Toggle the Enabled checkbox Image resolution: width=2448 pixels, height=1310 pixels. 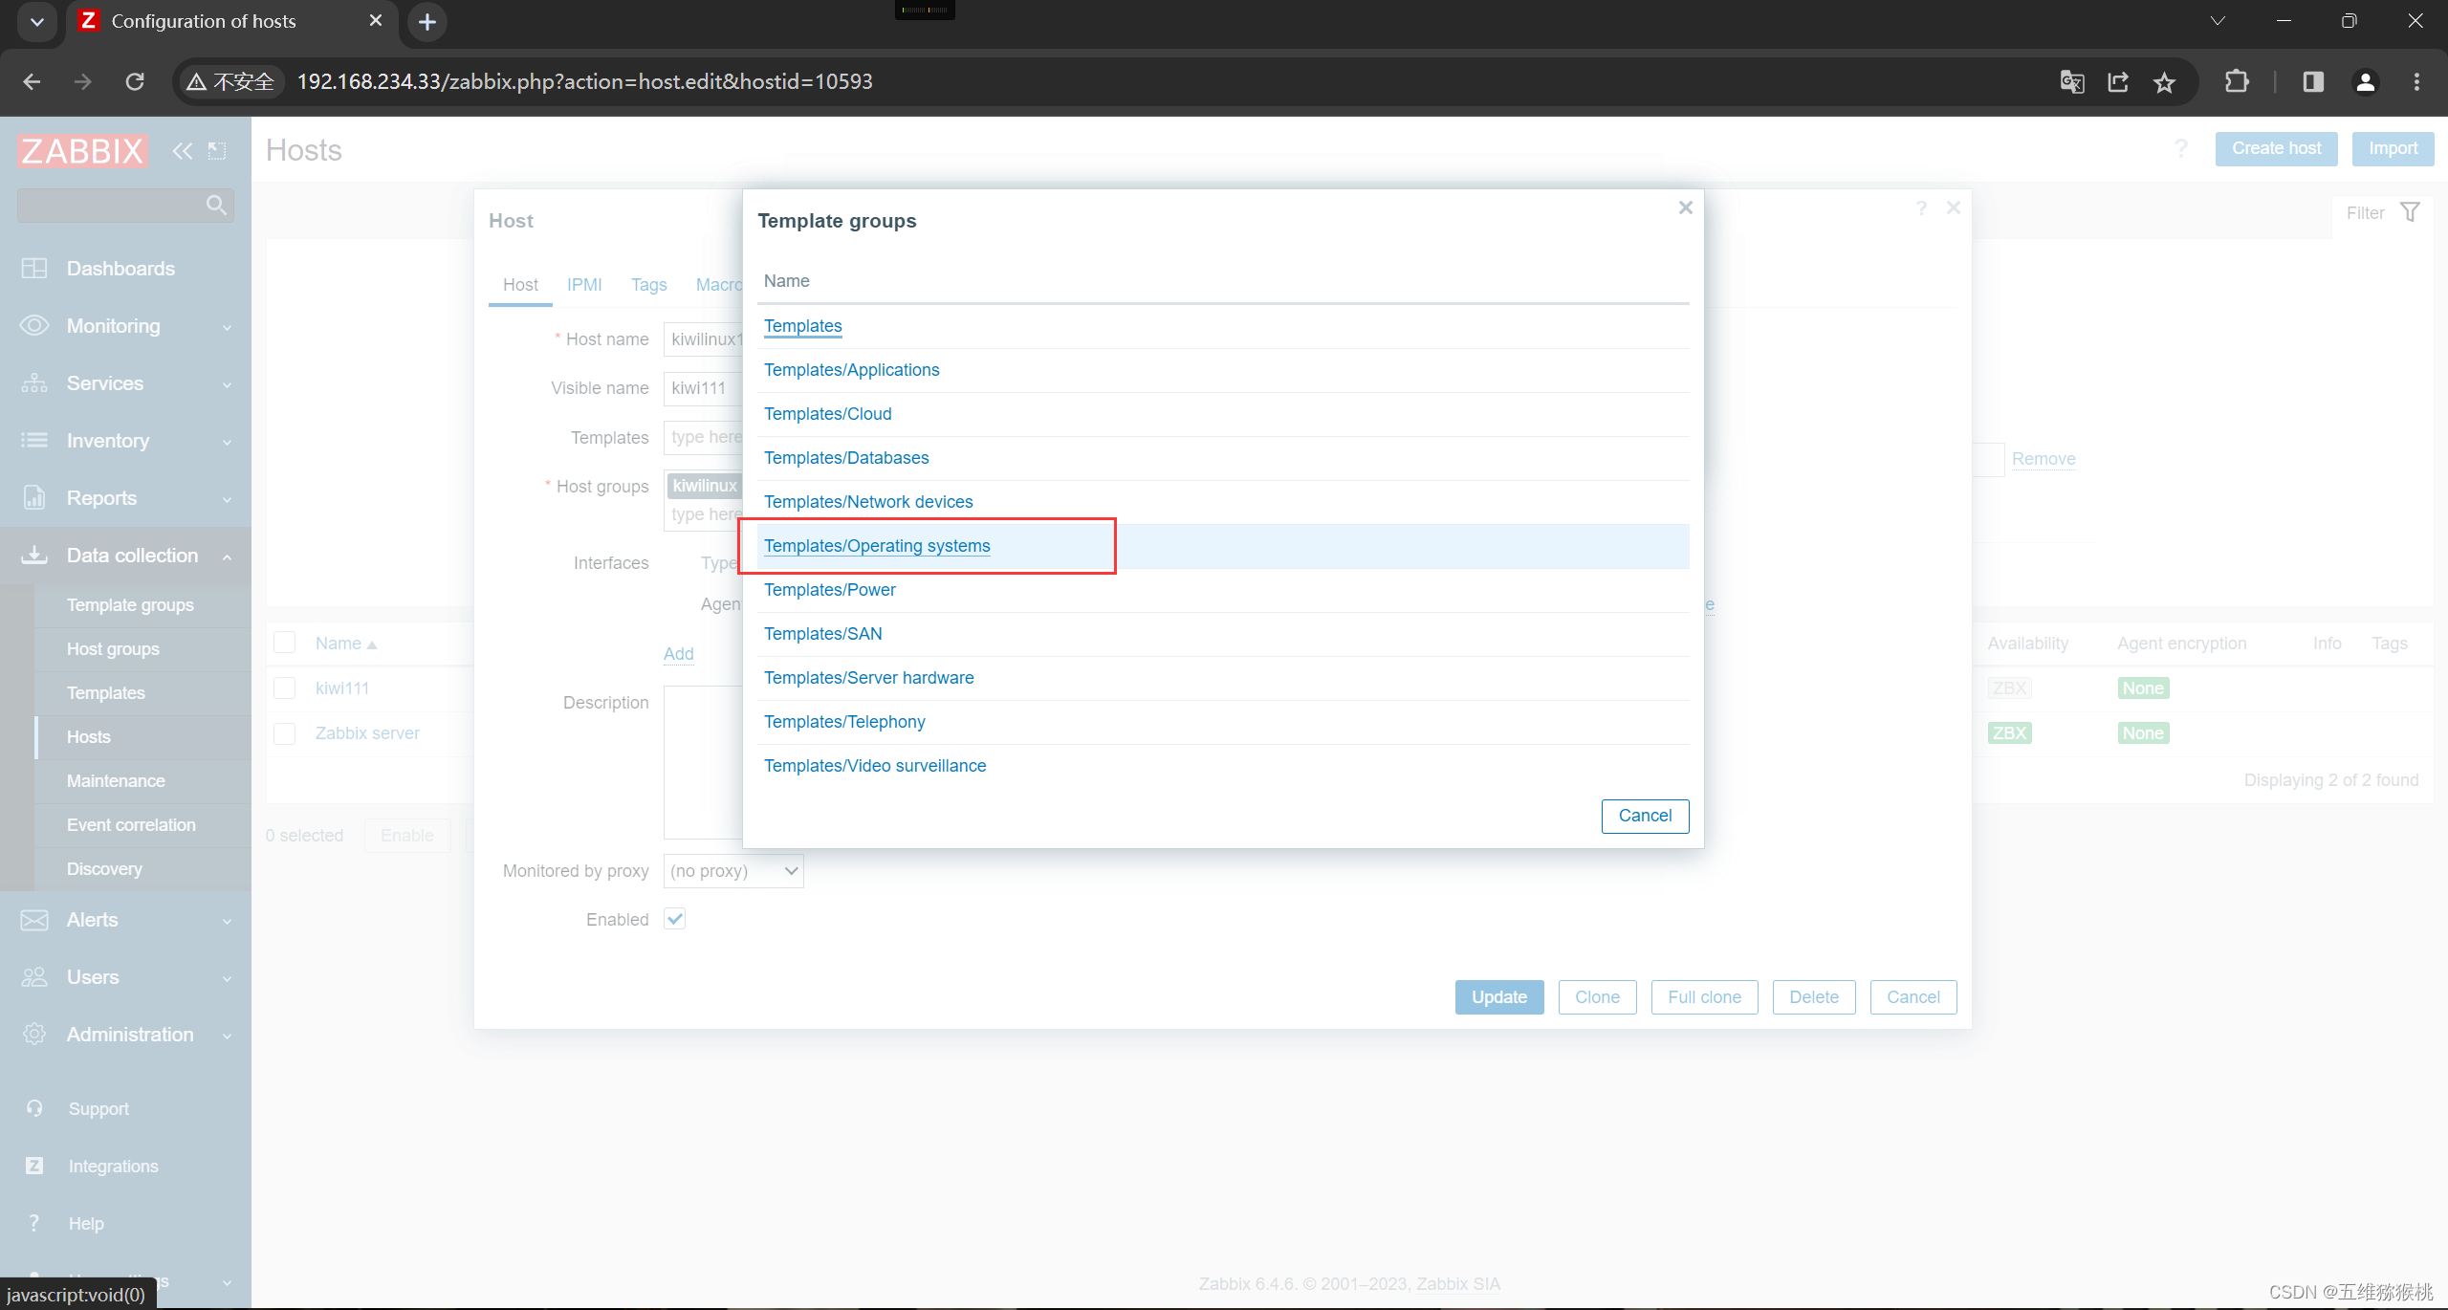coord(675,919)
